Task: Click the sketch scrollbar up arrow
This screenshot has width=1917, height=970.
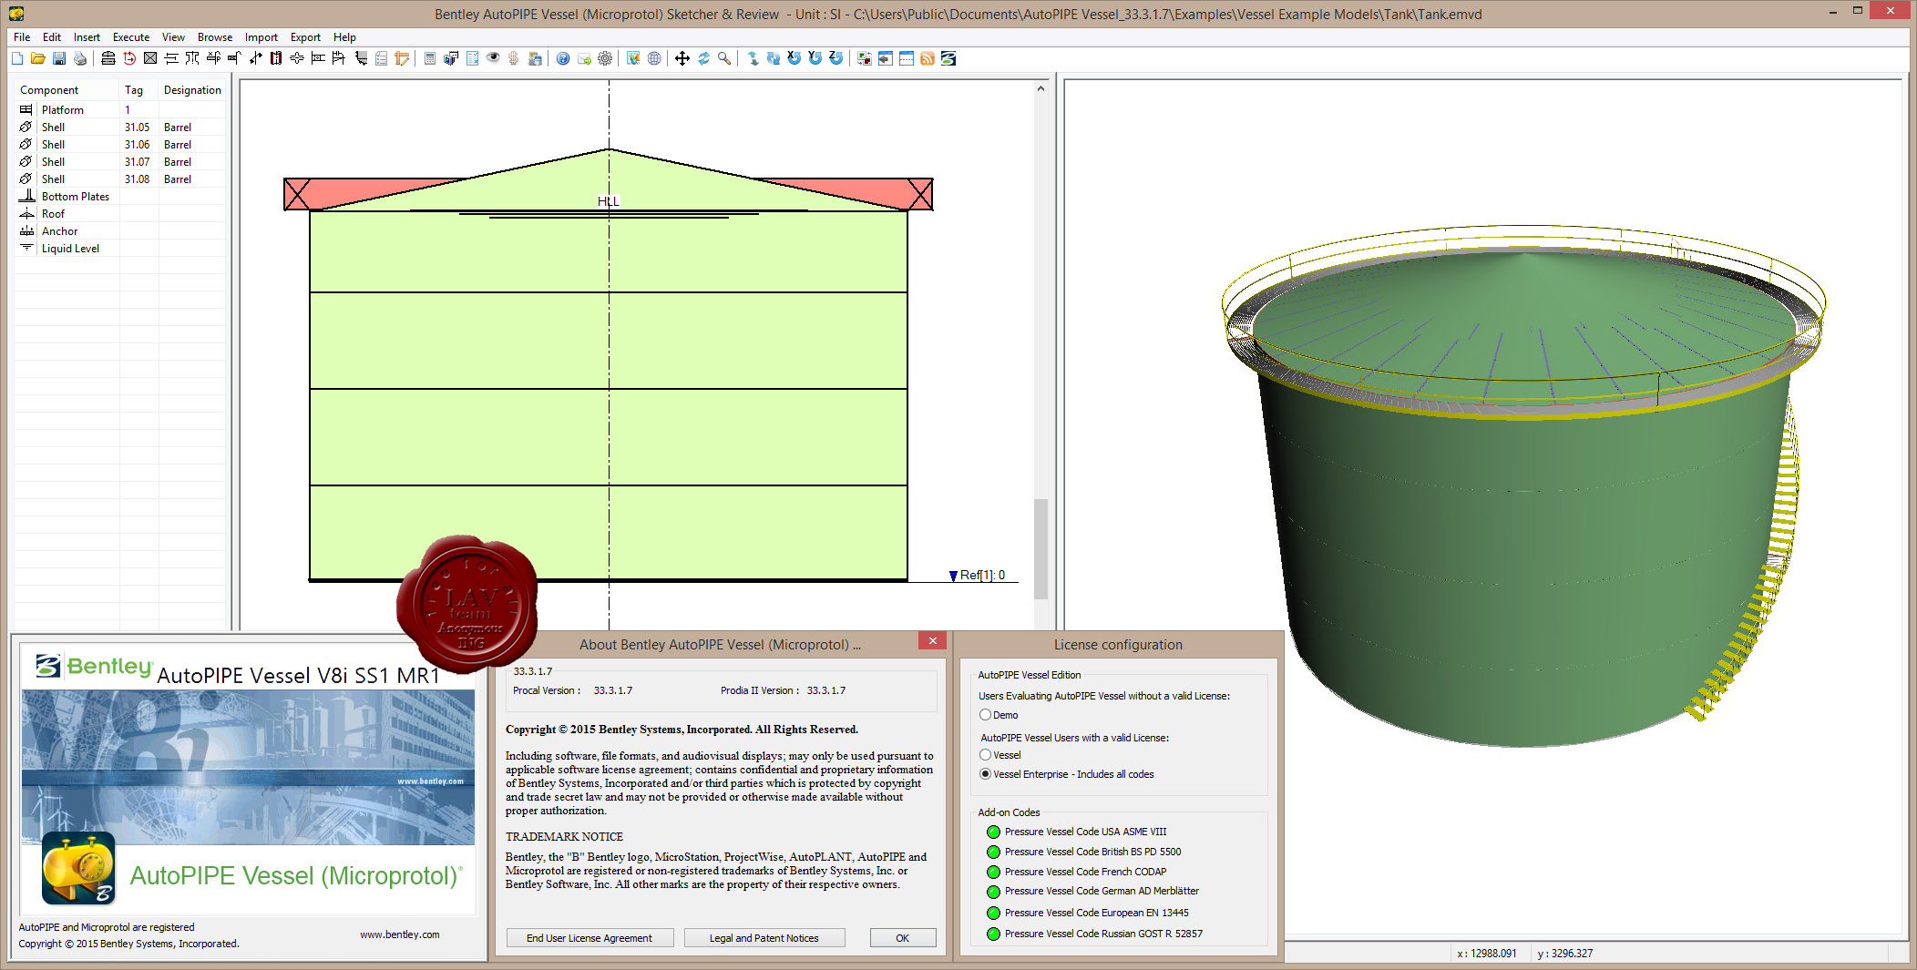Action: click(1041, 88)
